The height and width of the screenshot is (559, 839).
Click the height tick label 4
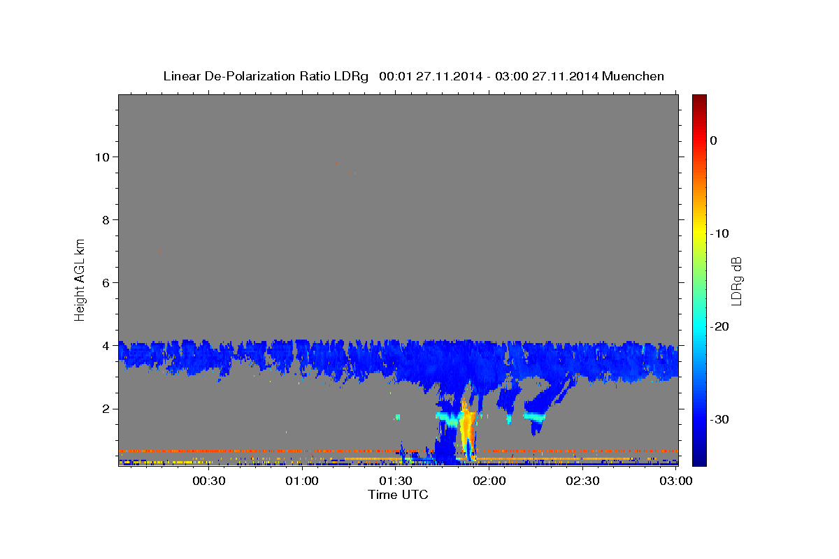tap(106, 345)
